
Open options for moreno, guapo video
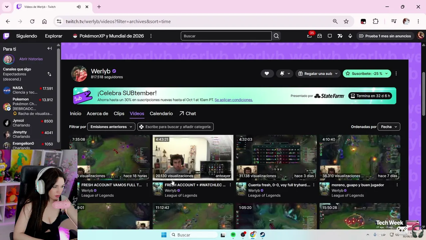(397, 185)
